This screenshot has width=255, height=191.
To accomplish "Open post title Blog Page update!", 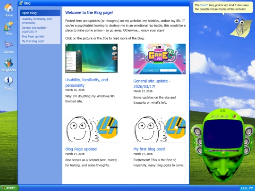I will tap(81, 149).
